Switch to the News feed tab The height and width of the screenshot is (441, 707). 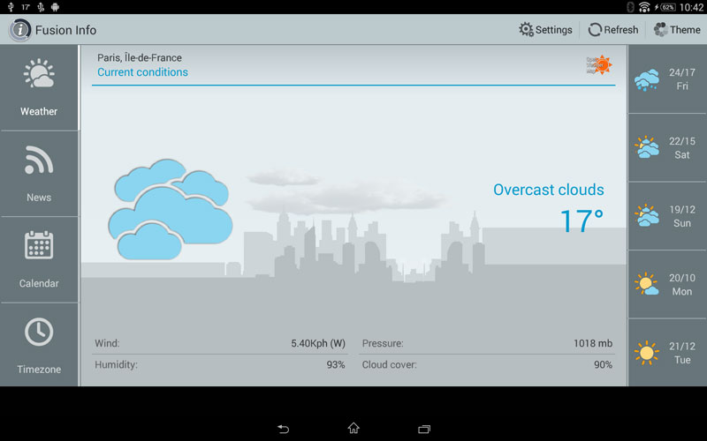pos(39,173)
